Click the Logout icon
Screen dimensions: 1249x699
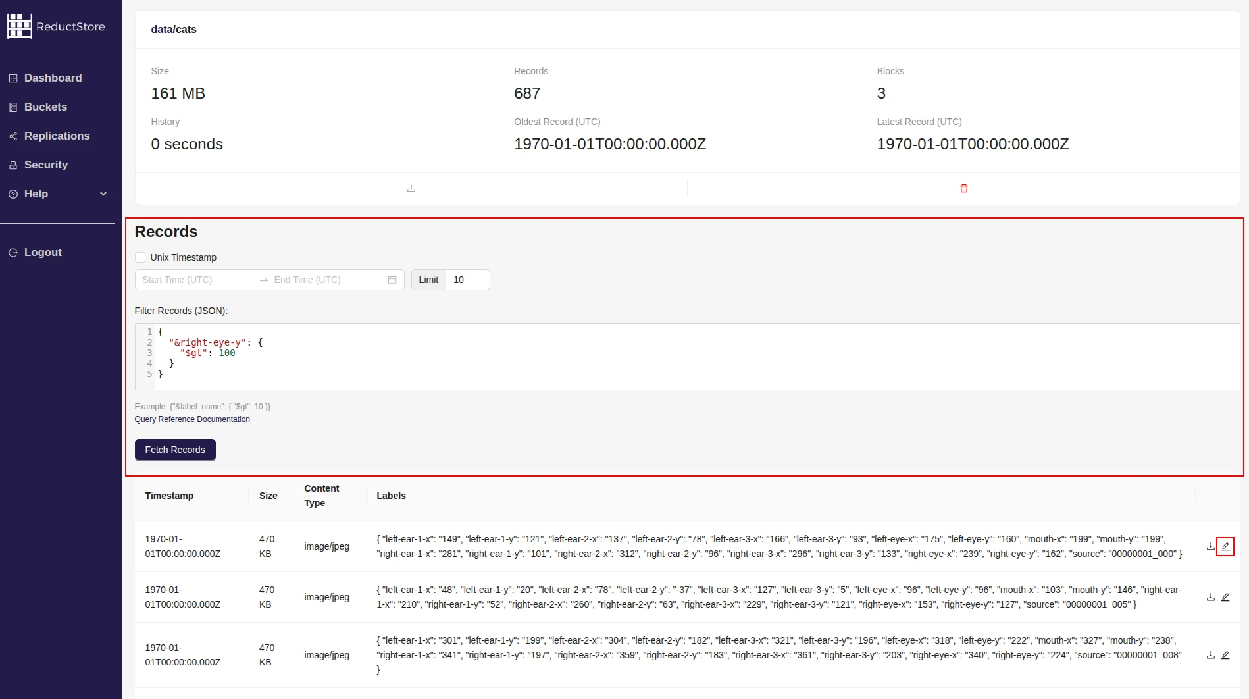13,252
